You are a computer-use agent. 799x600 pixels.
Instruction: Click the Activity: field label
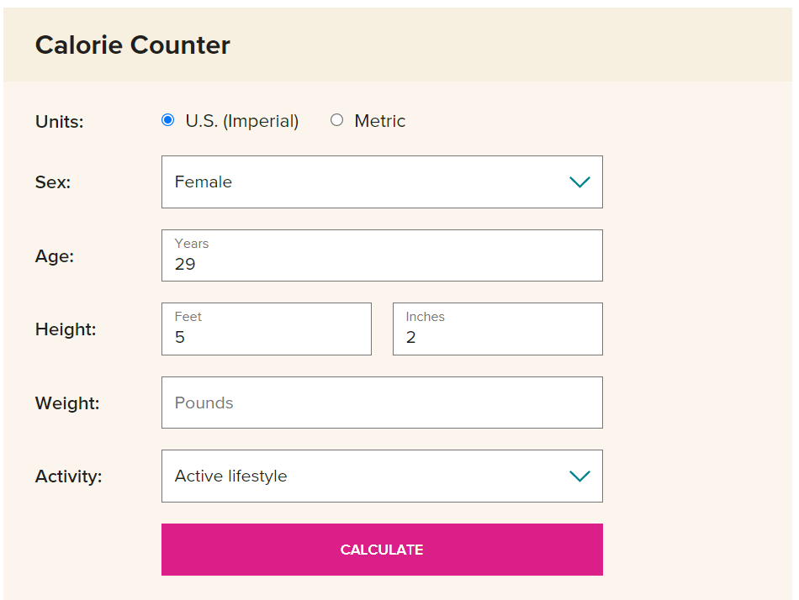[69, 476]
